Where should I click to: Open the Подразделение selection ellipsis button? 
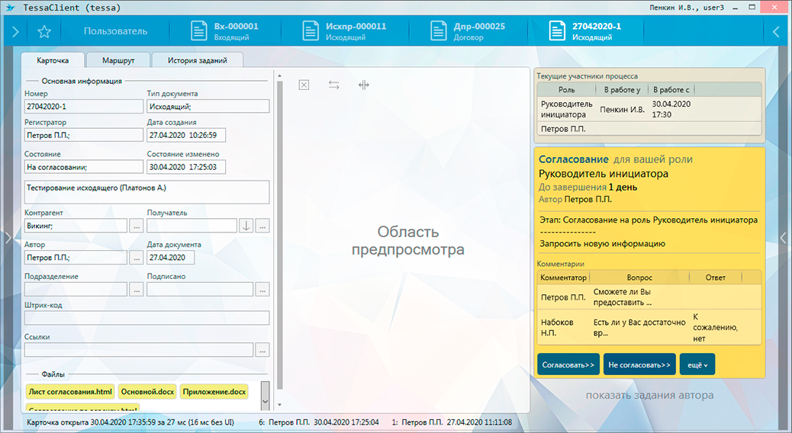pyautogui.click(x=137, y=289)
